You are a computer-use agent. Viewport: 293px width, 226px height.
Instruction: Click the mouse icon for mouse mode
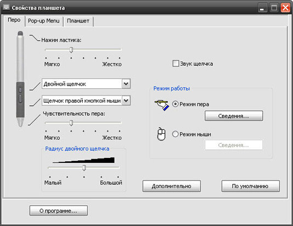[162, 134]
